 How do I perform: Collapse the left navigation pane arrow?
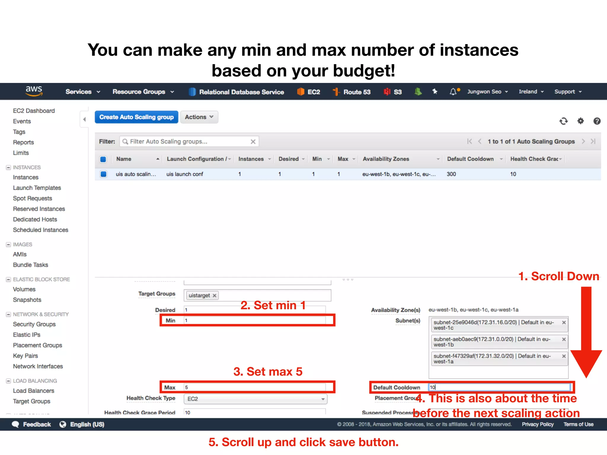[x=84, y=119]
